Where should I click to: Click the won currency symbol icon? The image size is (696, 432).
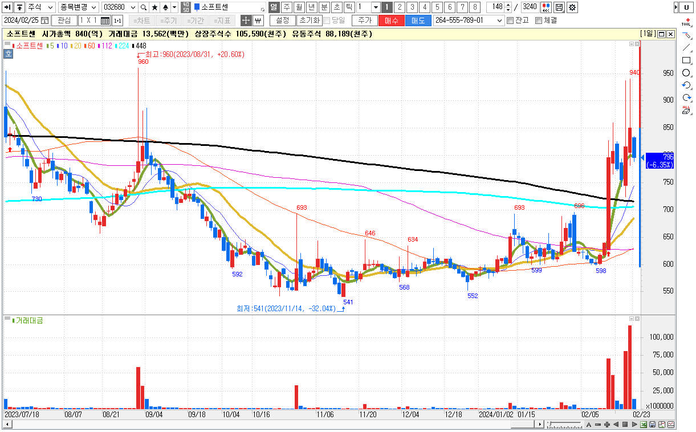(258, 21)
